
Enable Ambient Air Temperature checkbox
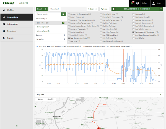(x=69, y=14)
